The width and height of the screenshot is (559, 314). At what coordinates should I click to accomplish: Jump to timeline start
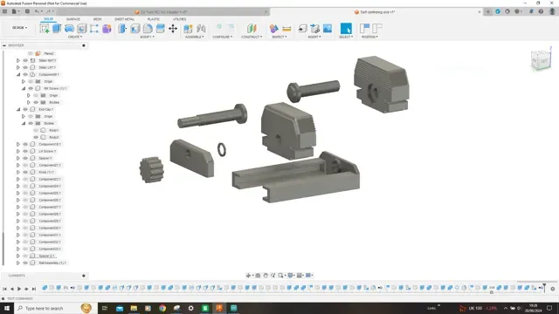pyautogui.click(x=4, y=289)
